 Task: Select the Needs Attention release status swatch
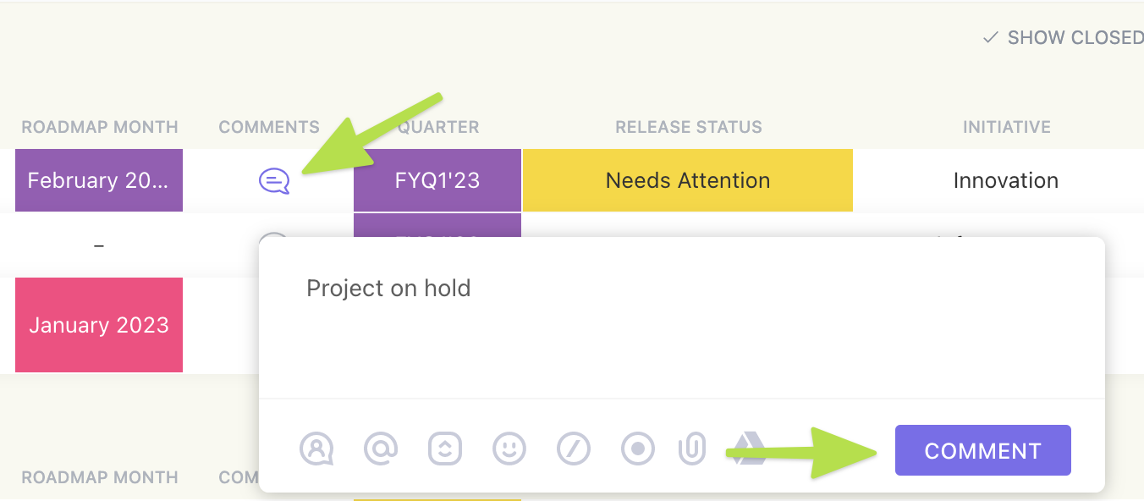click(688, 180)
